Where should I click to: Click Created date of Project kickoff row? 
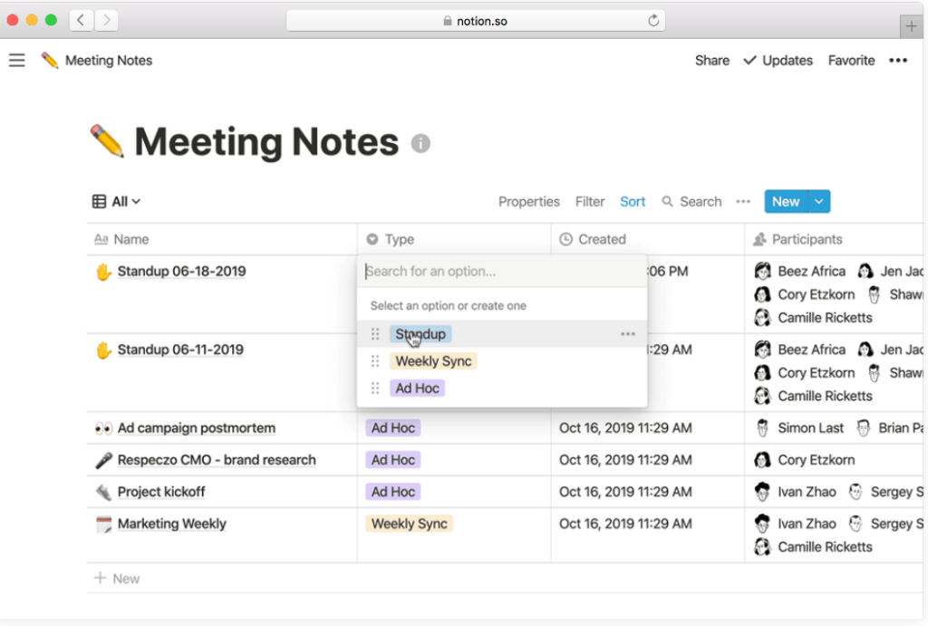625,492
